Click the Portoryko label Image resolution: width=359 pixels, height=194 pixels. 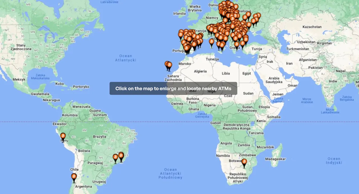pos(81,87)
